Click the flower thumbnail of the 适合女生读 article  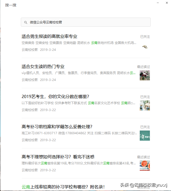[145, 75]
